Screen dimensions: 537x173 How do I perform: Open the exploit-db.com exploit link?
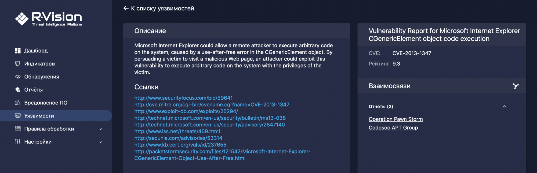[x=186, y=111]
